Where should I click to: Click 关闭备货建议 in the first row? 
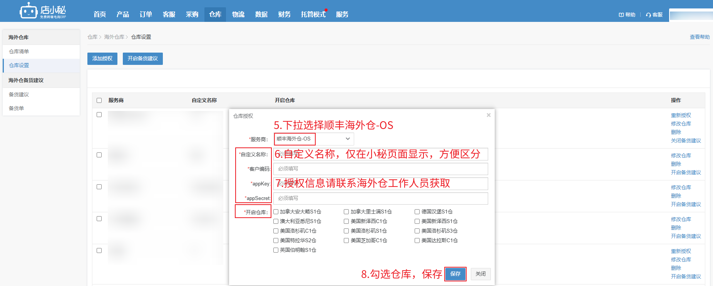coord(686,141)
